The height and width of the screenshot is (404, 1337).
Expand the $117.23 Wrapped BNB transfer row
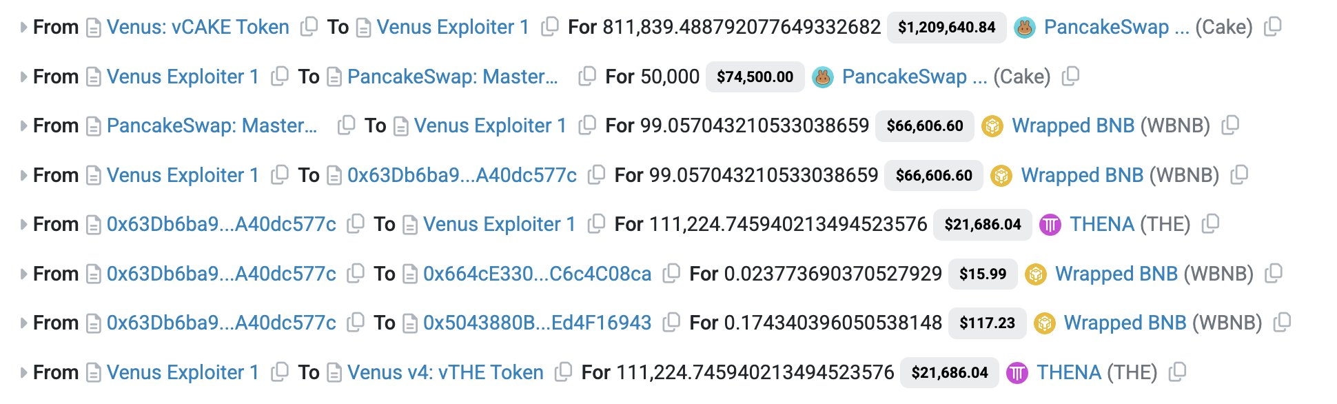point(23,323)
